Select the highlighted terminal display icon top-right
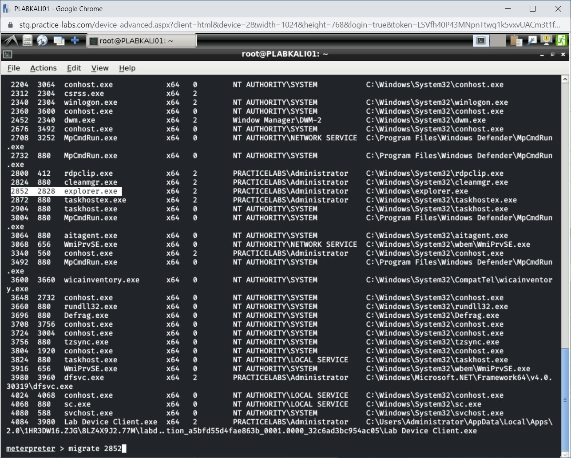Screen dimensions: 571x458 click(x=480, y=40)
